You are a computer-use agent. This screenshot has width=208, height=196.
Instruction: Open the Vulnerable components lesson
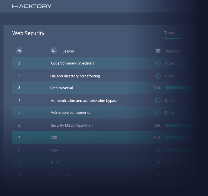tap(71, 112)
